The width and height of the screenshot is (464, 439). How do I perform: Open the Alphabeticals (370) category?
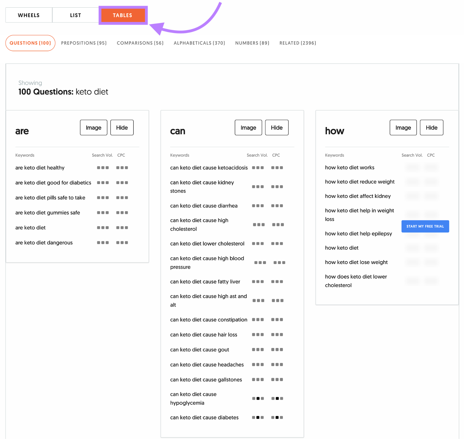point(199,43)
